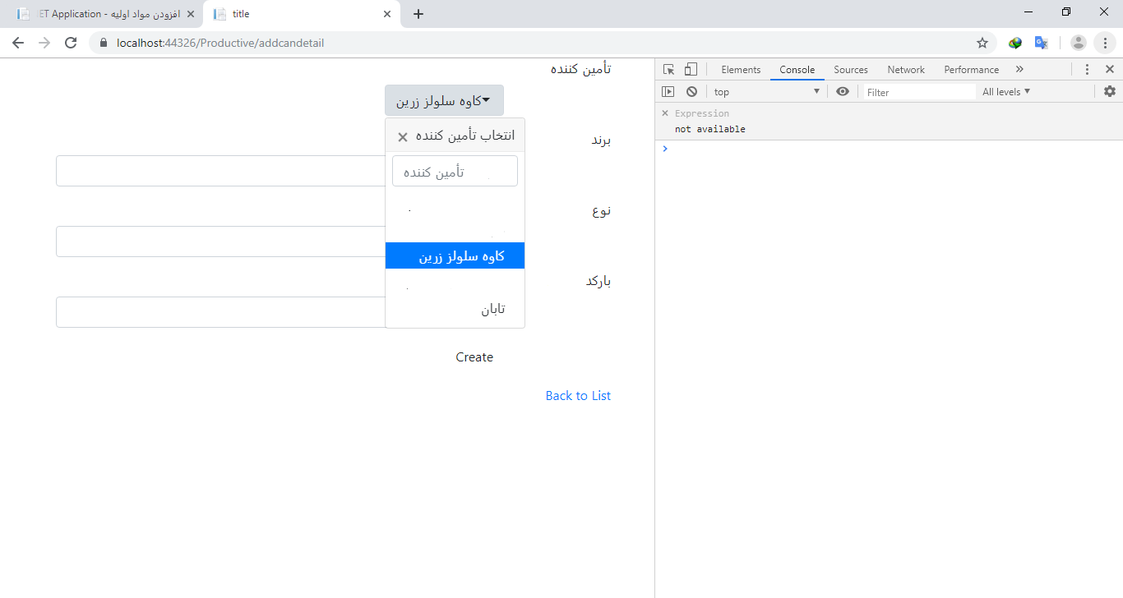Viewport: 1123px width, 598px height.
Task: Restore down the Chrome window
Action: (x=1066, y=11)
